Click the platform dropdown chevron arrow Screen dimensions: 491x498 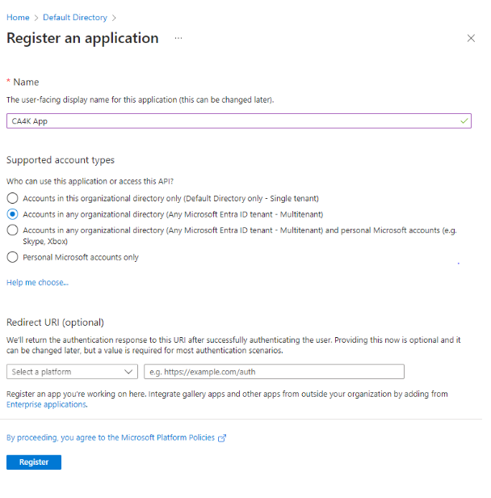(x=128, y=372)
